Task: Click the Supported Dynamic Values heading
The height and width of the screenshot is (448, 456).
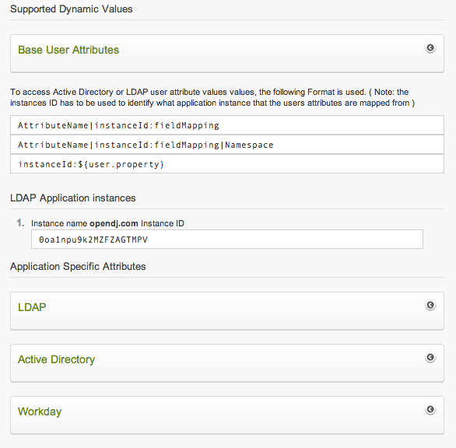Action: pyautogui.click(x=72, y=9)
